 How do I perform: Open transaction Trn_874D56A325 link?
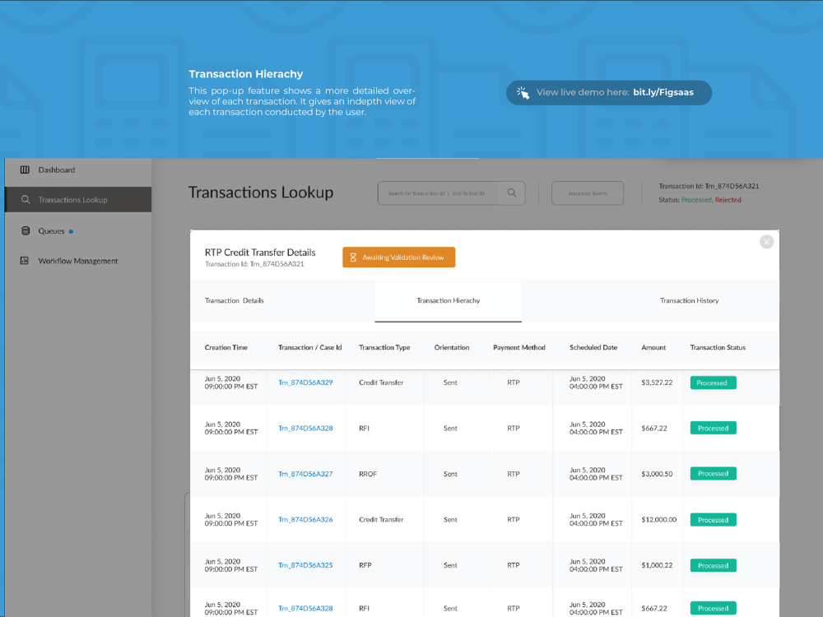coord(305,565)
